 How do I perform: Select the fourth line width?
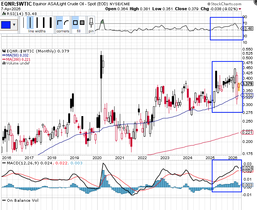tap(44, 23)
